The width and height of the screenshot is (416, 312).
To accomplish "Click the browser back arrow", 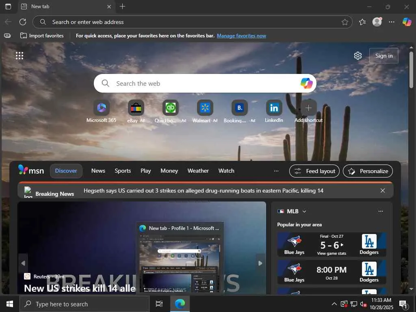I will (8, 22).
